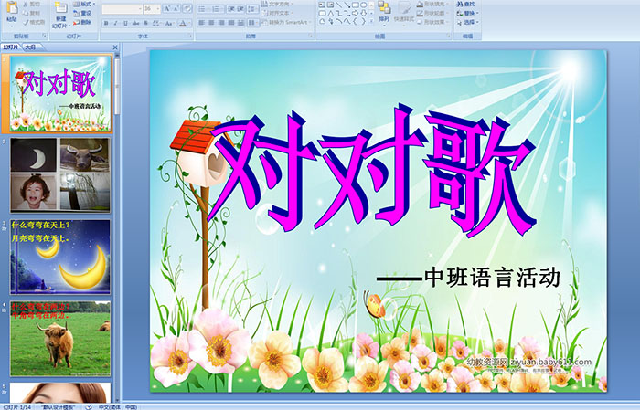Close the slides thumbnail pane
Viewport: 640px width, 410px height.
115,47
